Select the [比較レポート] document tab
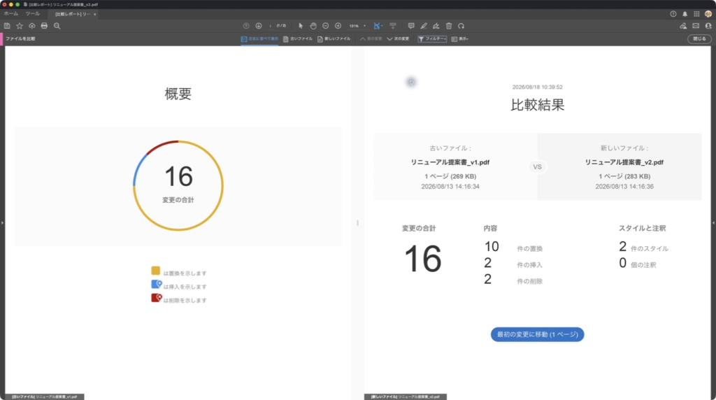 pyautogui.click(x=73, y=14)
